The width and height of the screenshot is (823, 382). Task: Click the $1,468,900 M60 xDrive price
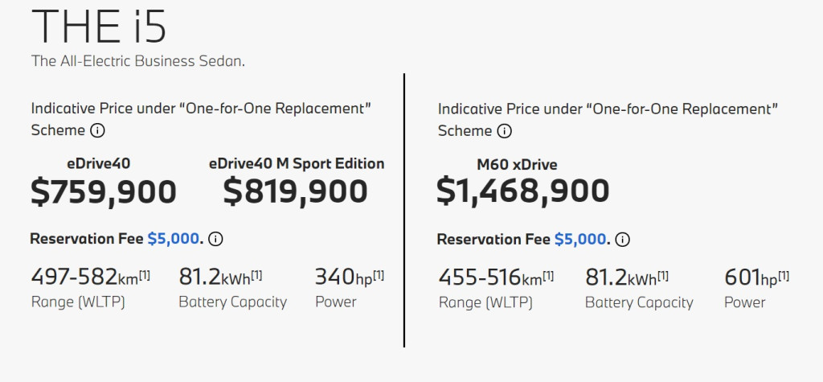click(523, 191)
